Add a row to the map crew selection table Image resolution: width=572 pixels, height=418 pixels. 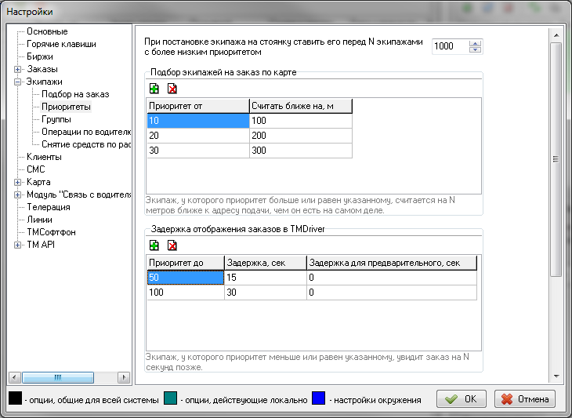[154, 89]
